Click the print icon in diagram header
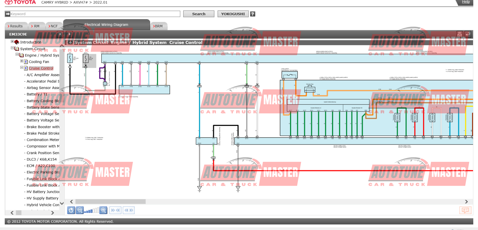The image size is (478, 230). coord(459,34)
